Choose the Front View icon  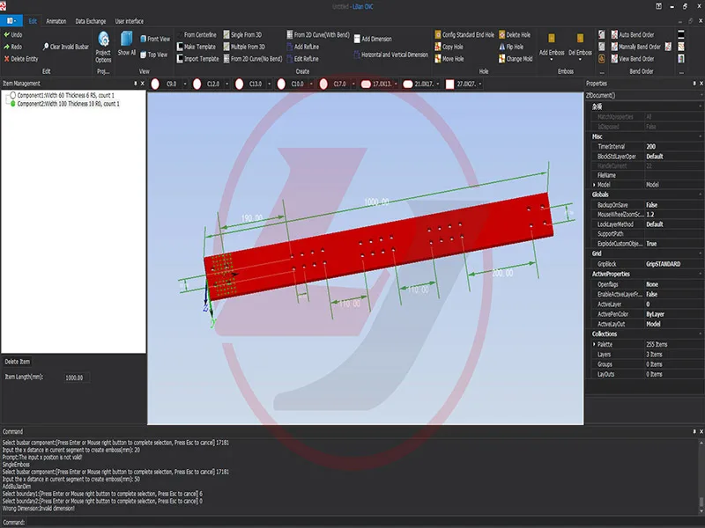point(142,40)
